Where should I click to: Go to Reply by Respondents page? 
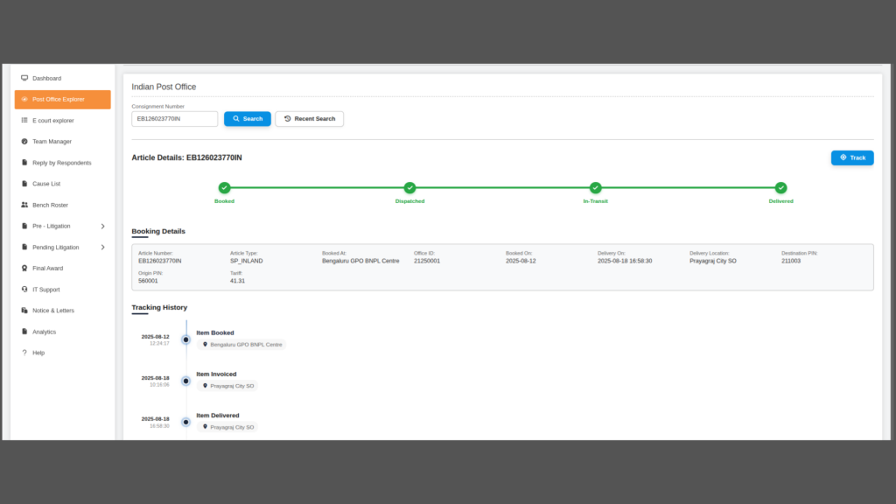[x=61, y=163]
